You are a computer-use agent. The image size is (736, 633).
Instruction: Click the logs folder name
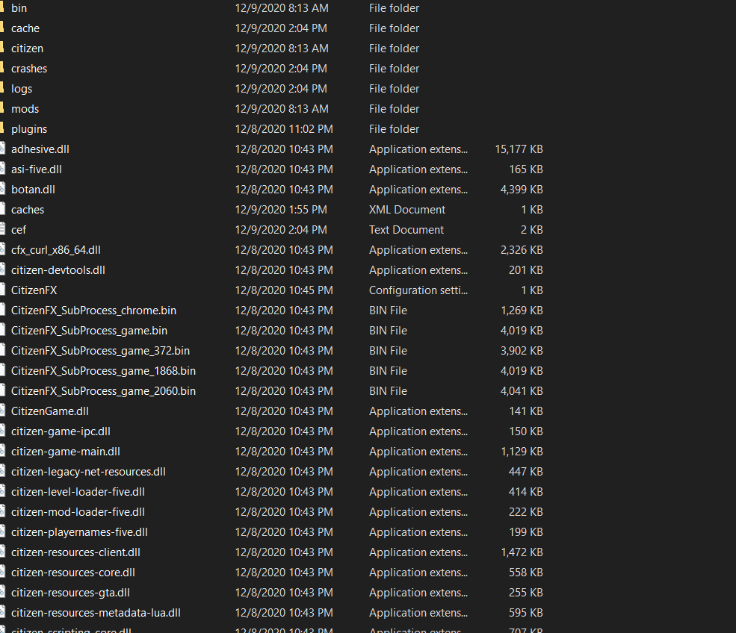(22, 89)
